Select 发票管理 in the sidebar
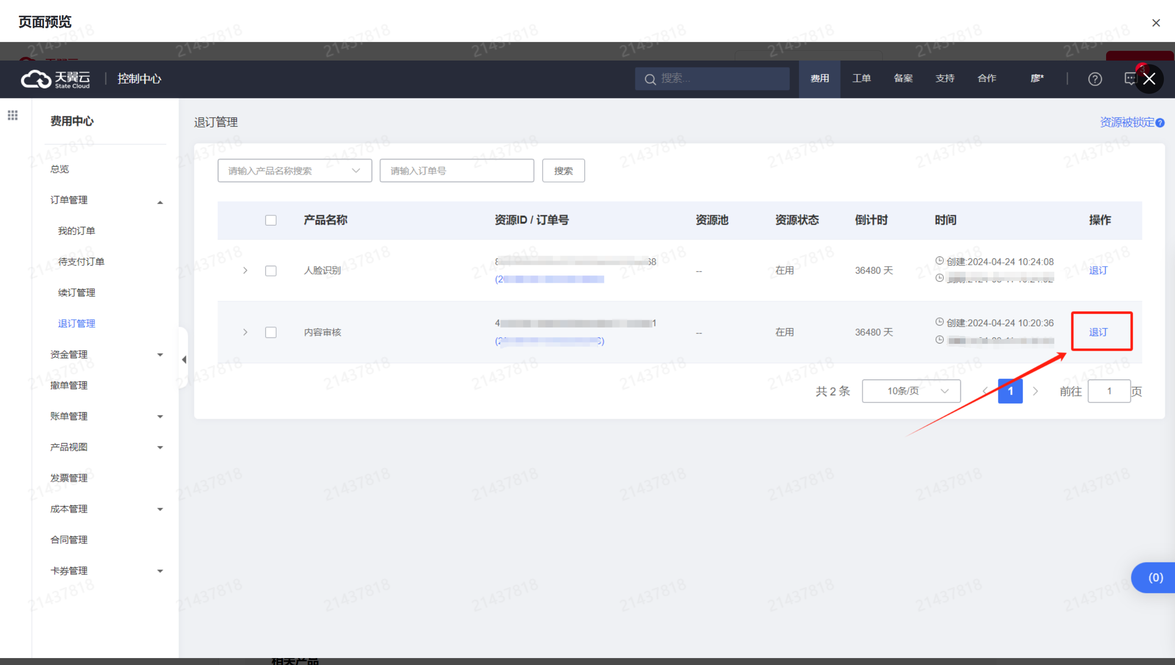 click(69, 478)
